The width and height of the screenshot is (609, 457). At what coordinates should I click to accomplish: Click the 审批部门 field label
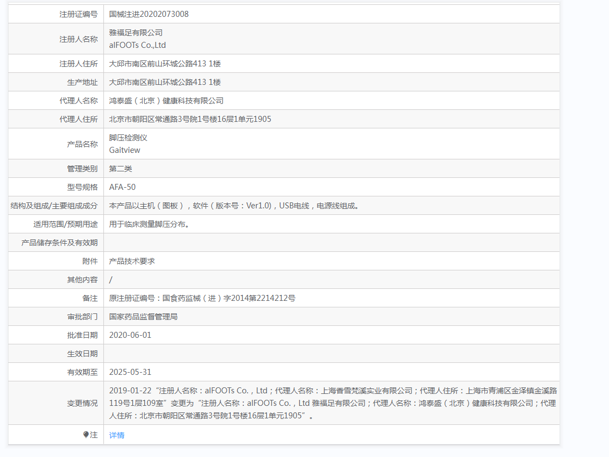82,317
